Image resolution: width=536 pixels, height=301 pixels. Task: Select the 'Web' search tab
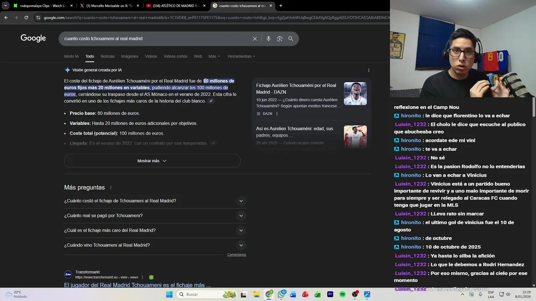click(198, 56)
